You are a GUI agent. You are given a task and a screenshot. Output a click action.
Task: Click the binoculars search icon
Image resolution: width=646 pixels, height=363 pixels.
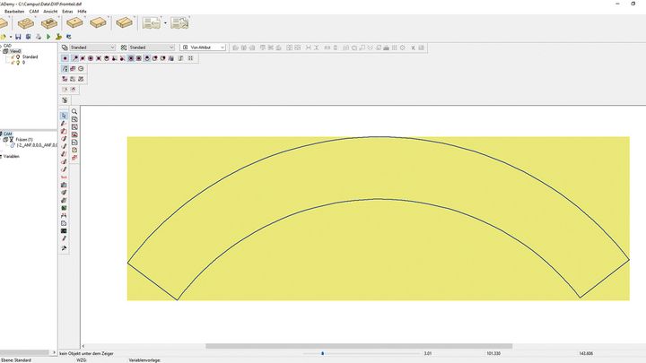tap(64, 216)
